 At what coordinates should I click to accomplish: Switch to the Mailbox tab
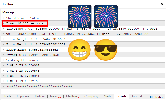point(73,96)
